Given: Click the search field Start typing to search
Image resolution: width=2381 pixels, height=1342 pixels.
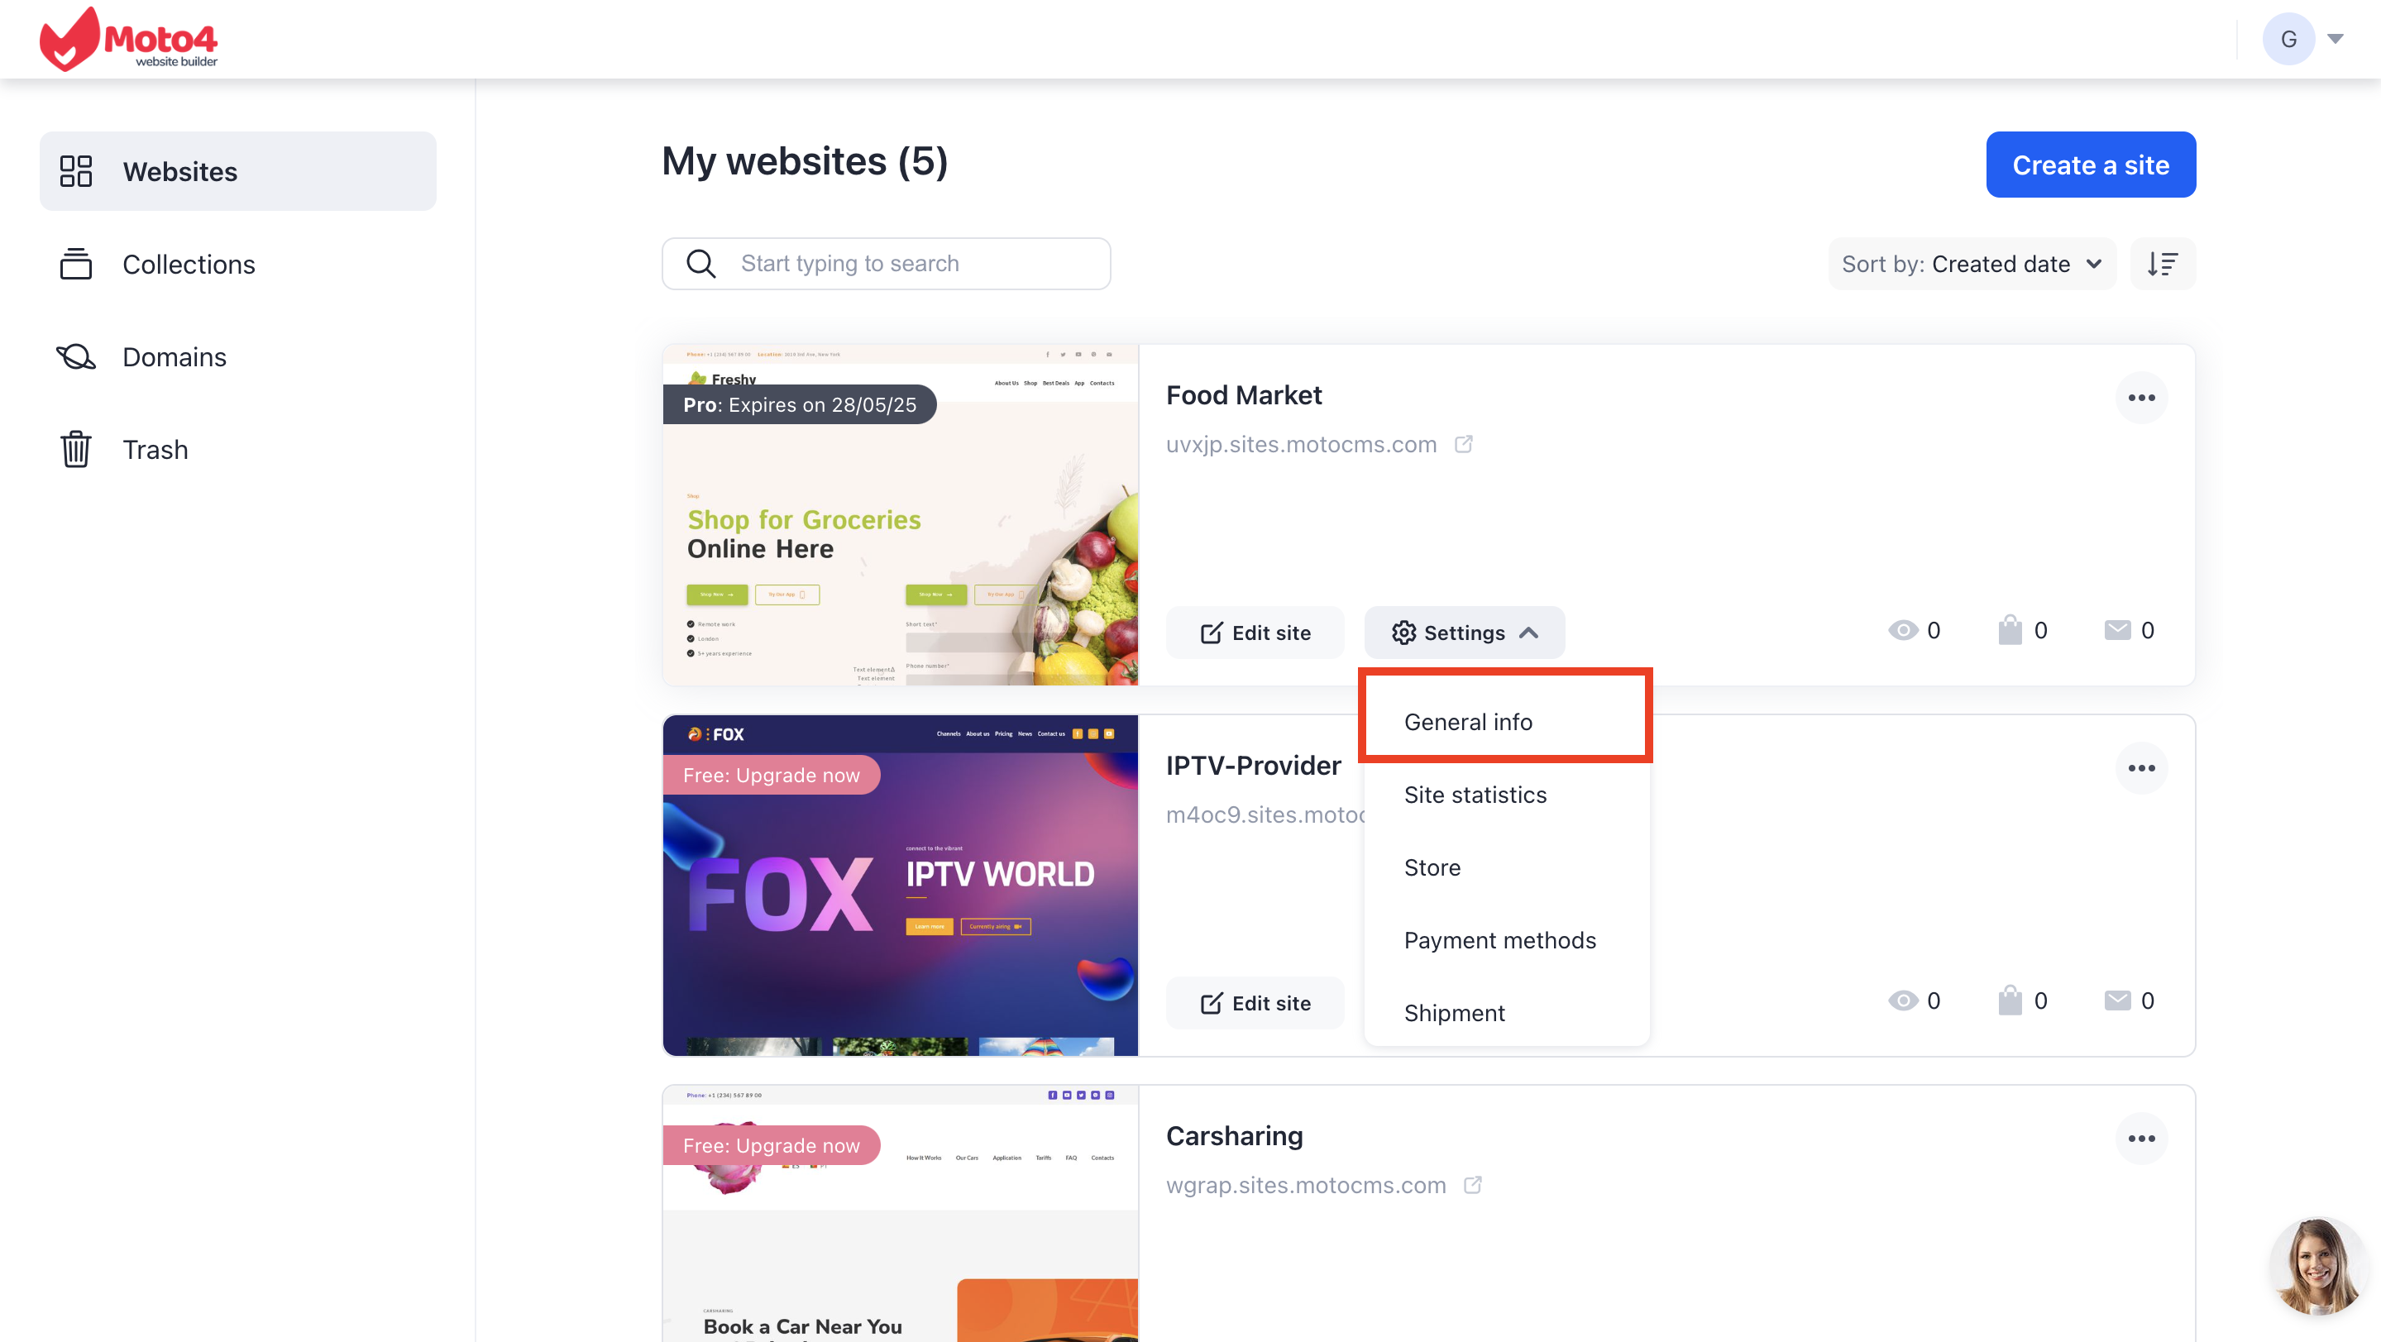Looking at the screenshot, I should 887,264.
